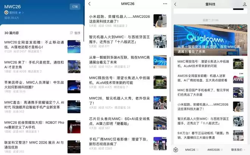Viewport: 250px width, 155px height.
Task: Tap the keyboard toggle icon in the bottom bar
Action: pos(175,150)
